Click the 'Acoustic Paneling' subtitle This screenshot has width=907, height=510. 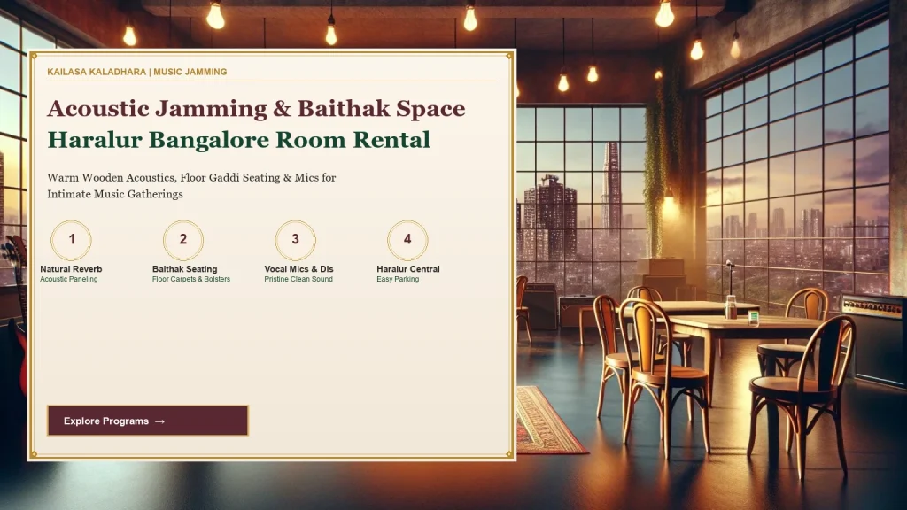click(x=69, y=279)
